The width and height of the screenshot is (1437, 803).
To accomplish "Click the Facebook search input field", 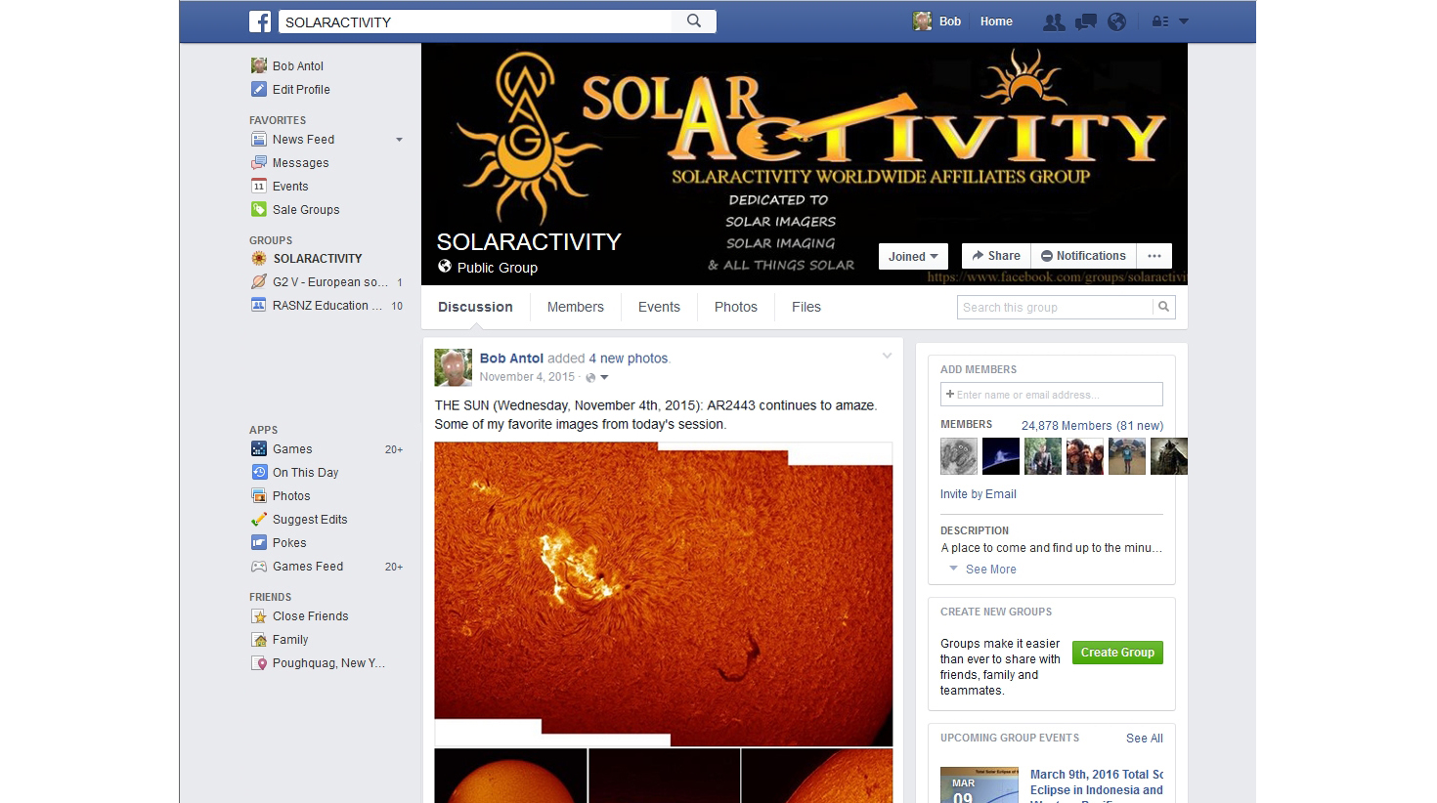I will (476, 21).
